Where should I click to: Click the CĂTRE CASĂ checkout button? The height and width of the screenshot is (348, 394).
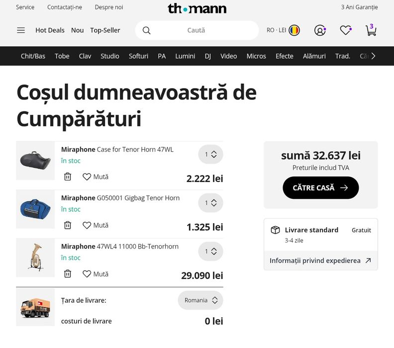click(320, 188)
